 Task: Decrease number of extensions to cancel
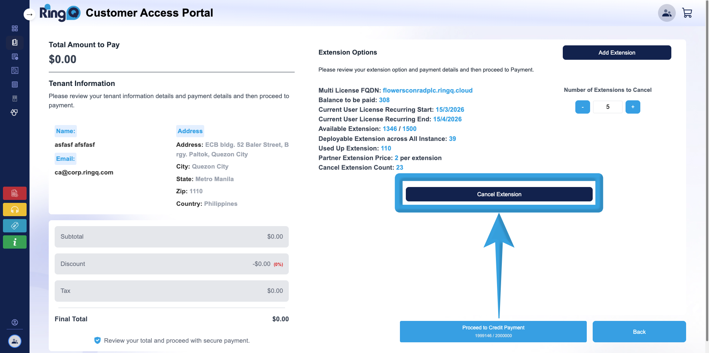[x=582, y=107]
